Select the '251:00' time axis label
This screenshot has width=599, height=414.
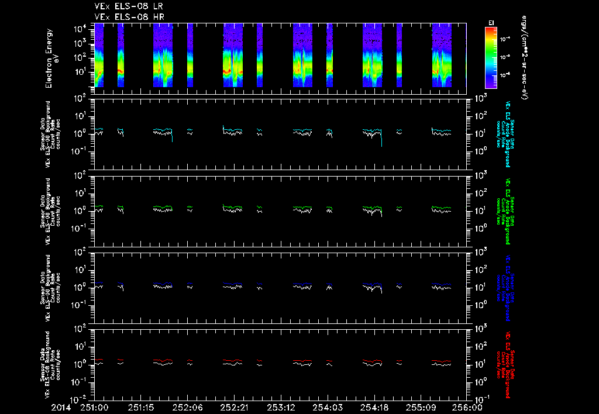pos(94,408)
